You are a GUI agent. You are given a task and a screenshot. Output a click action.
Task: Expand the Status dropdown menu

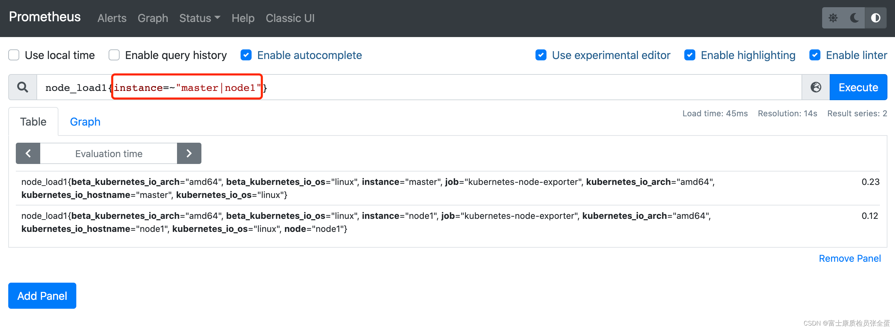(199, 18)
